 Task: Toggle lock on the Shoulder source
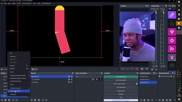click(72, 79)
